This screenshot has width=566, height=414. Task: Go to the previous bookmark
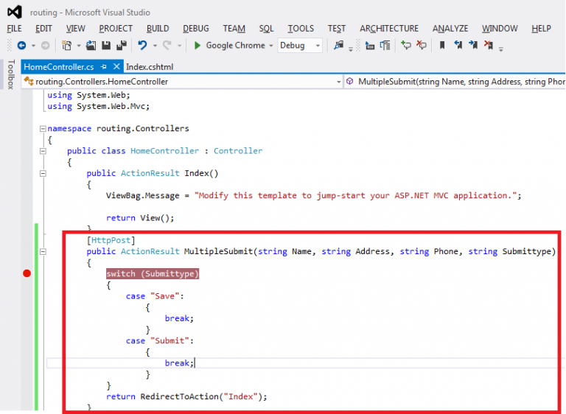pos(458,46)
